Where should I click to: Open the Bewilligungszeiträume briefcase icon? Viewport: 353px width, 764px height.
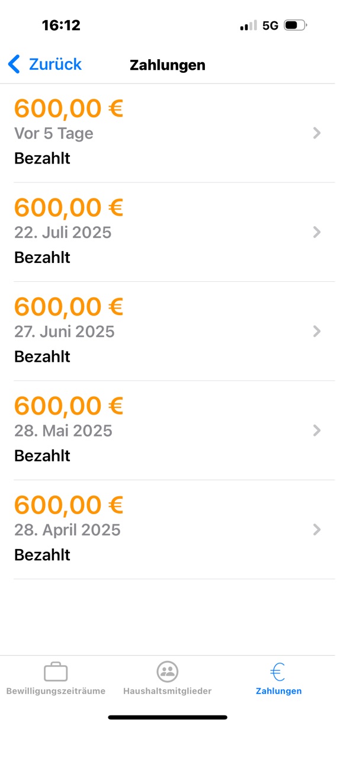pyautogui.click(x=56, y=672)
